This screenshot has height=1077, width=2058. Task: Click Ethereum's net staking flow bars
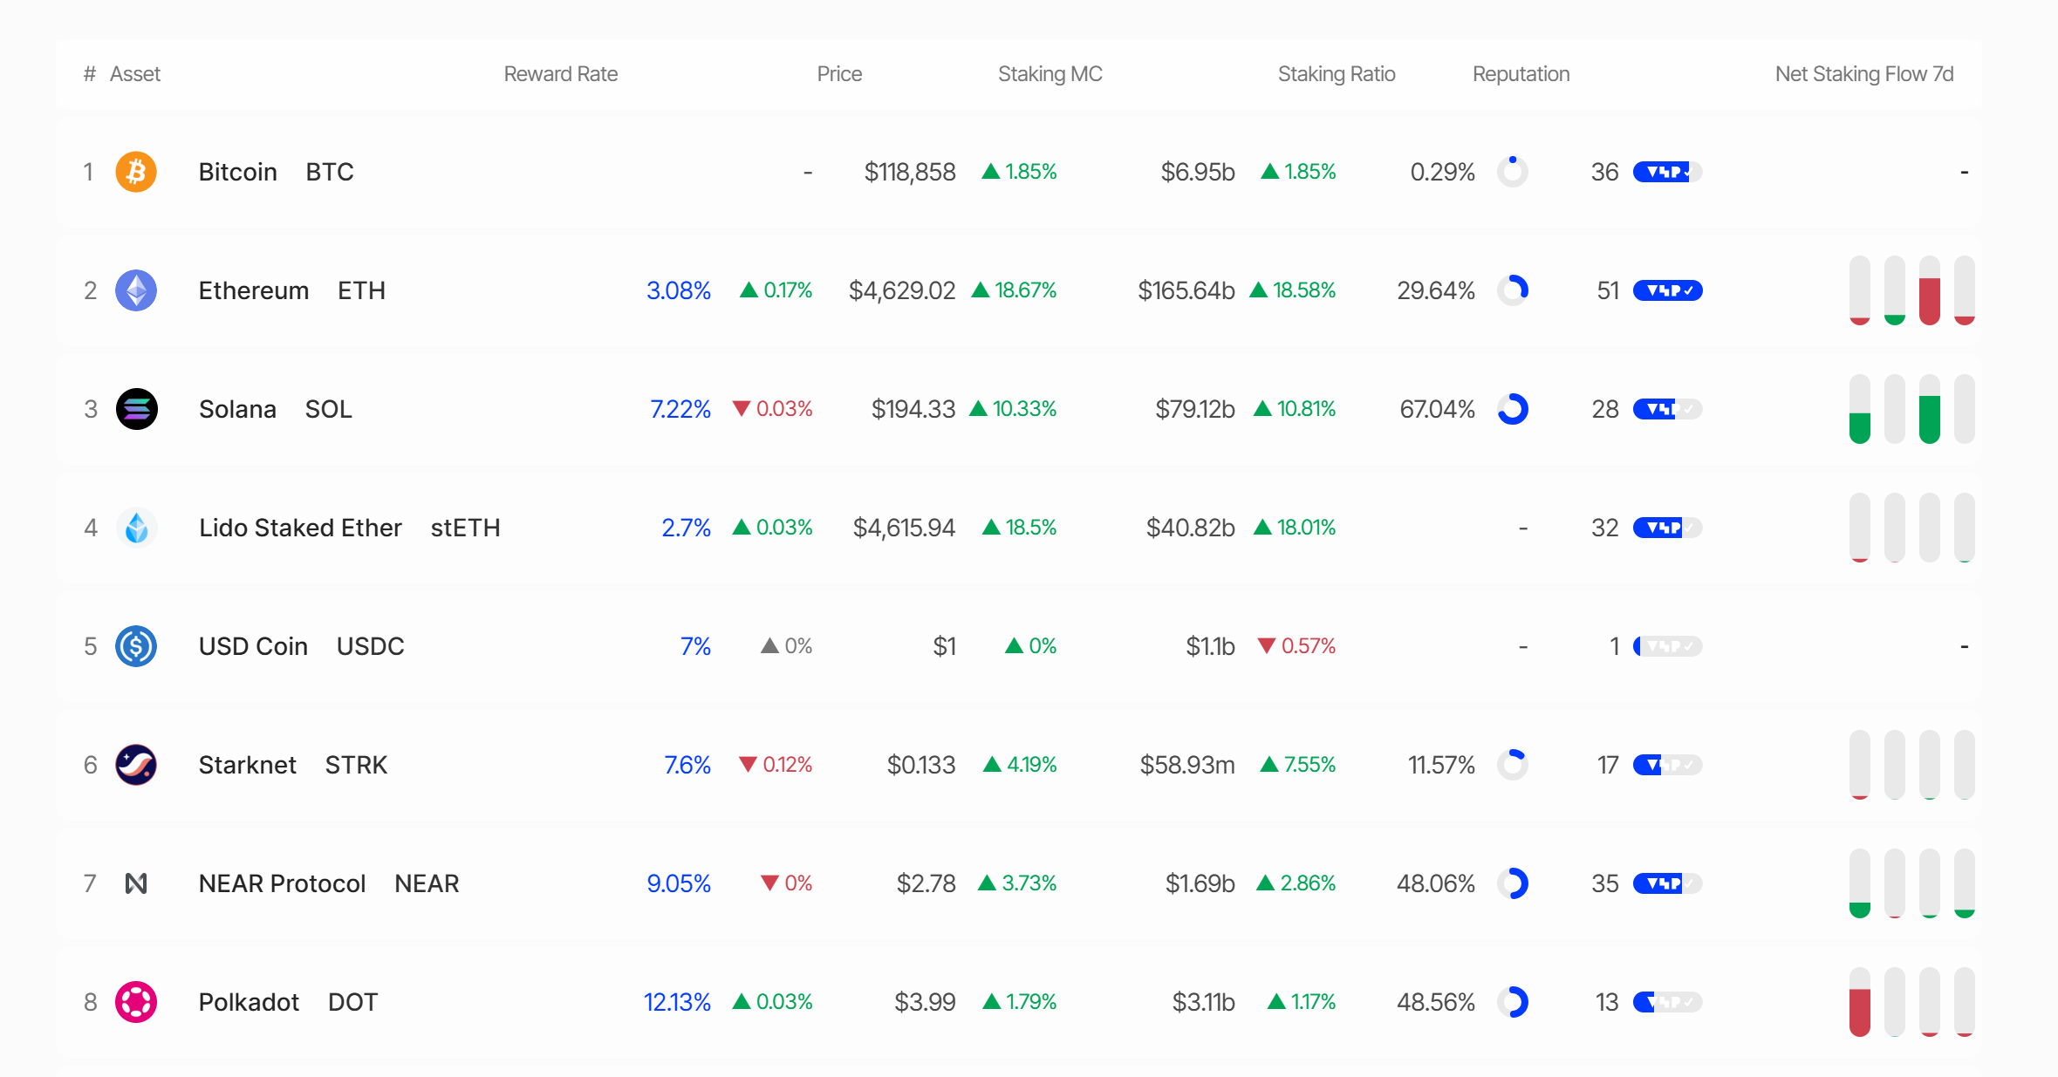[1912, 290]
